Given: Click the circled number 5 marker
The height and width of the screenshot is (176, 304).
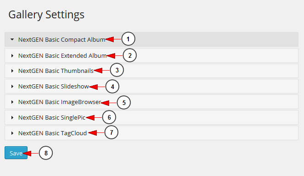Looking at the screenshot, I should pyautogui.click(x=124, y=102).
